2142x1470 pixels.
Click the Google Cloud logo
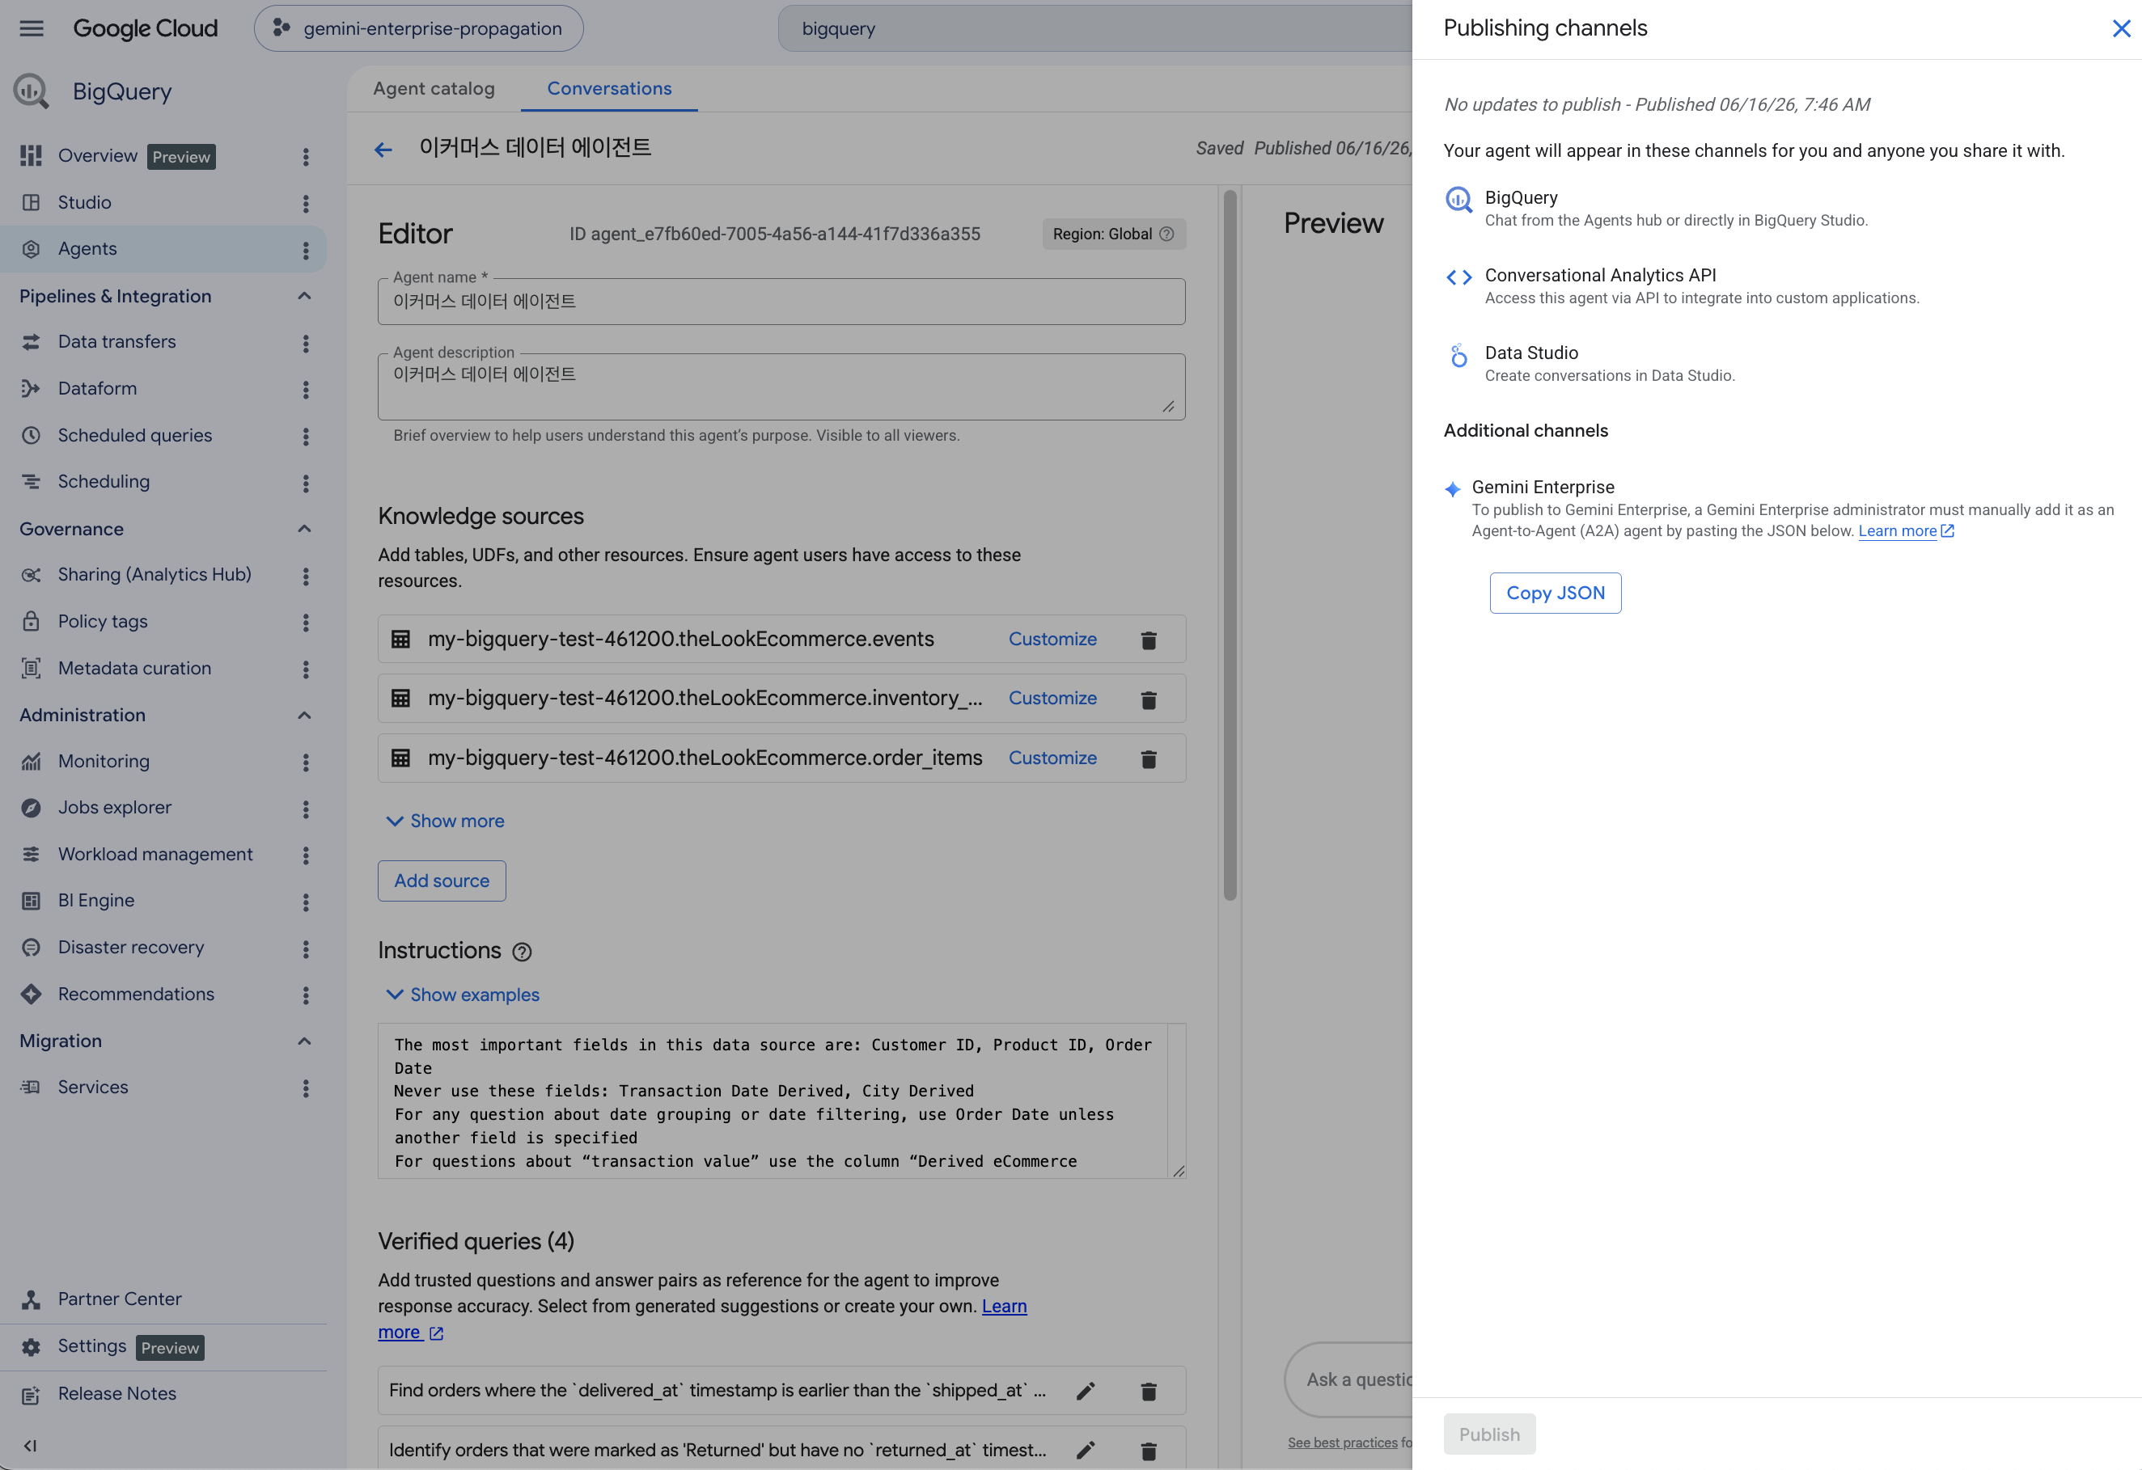pyautogui.click(x=146, y=28)
